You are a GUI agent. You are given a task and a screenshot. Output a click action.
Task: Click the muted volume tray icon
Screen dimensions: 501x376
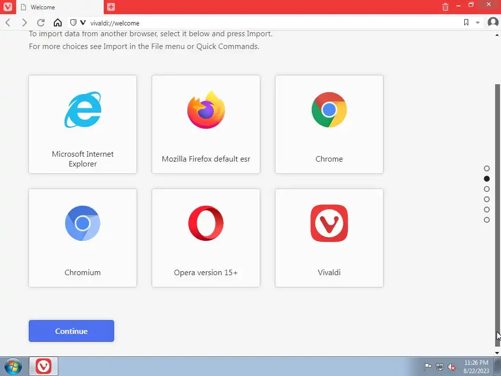tap(452, 367)
